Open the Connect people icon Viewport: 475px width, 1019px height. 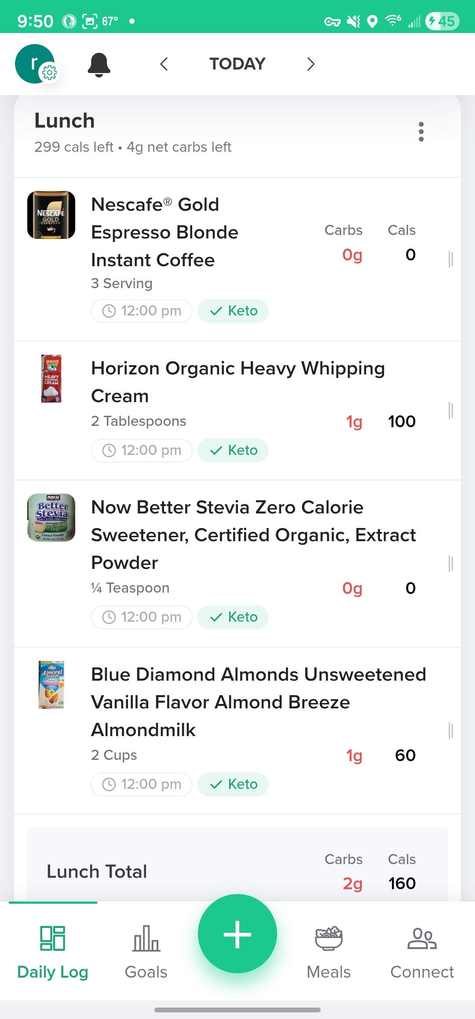click(422, 951)
